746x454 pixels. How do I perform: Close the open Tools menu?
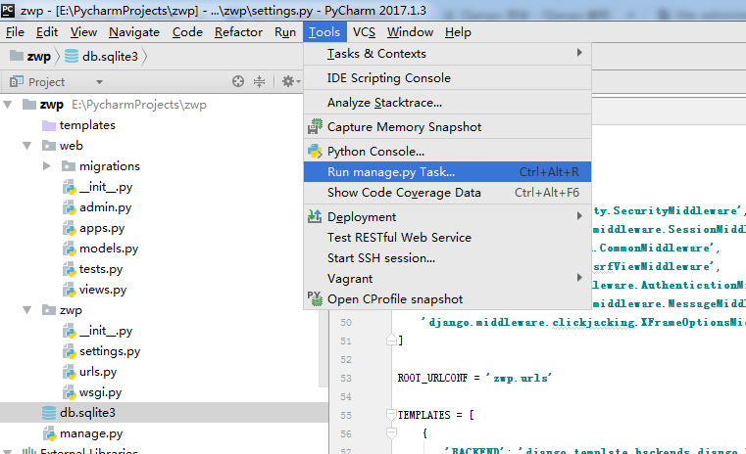tap(324, 32)
